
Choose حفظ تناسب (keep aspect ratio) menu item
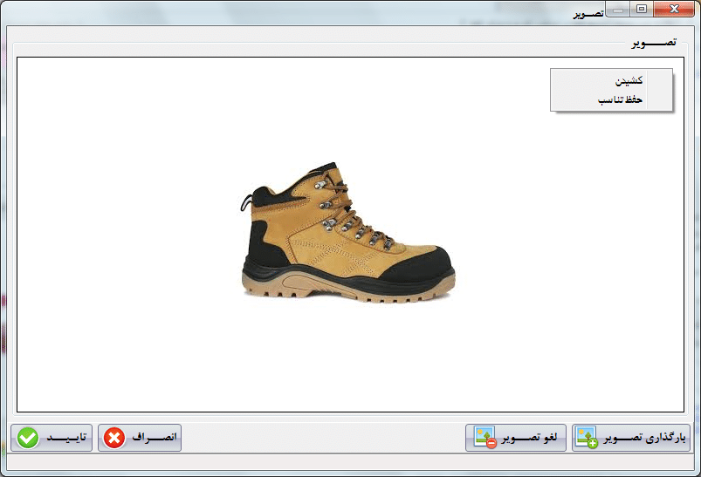612,99
